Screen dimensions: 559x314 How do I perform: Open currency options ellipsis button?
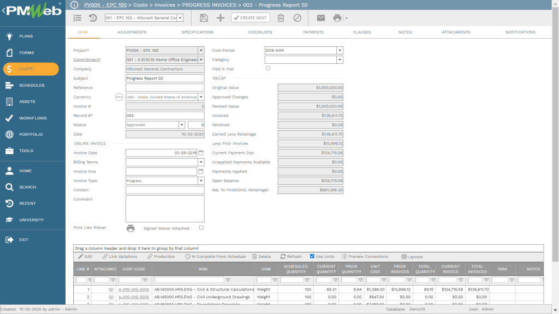[x=119, y=97]
